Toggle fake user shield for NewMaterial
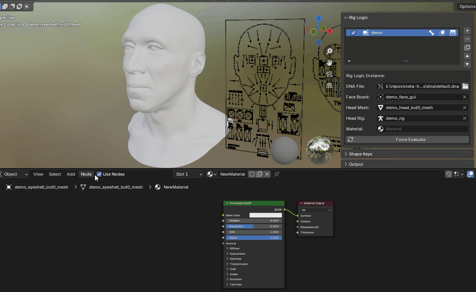The height and width of the screenshot is (292, 476). click(252, 174)
